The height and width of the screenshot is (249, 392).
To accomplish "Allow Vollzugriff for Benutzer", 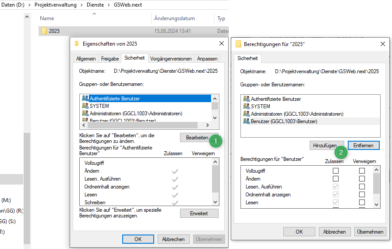I will 335,171.
